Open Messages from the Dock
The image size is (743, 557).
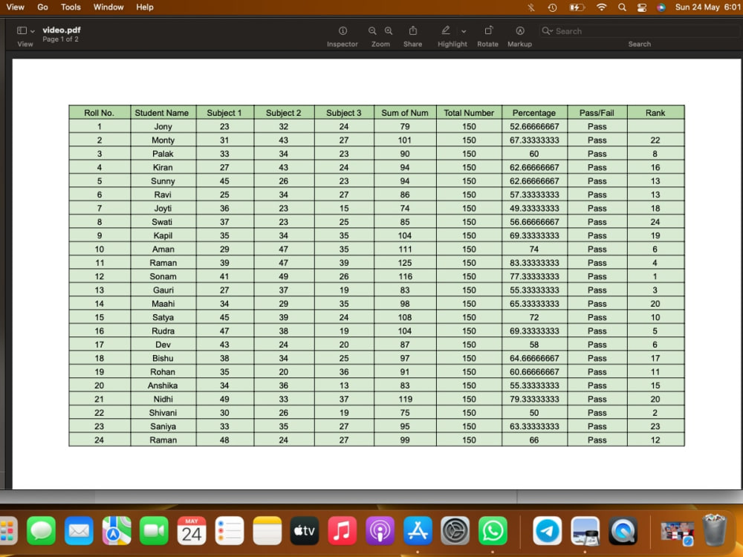pos(41,530)
